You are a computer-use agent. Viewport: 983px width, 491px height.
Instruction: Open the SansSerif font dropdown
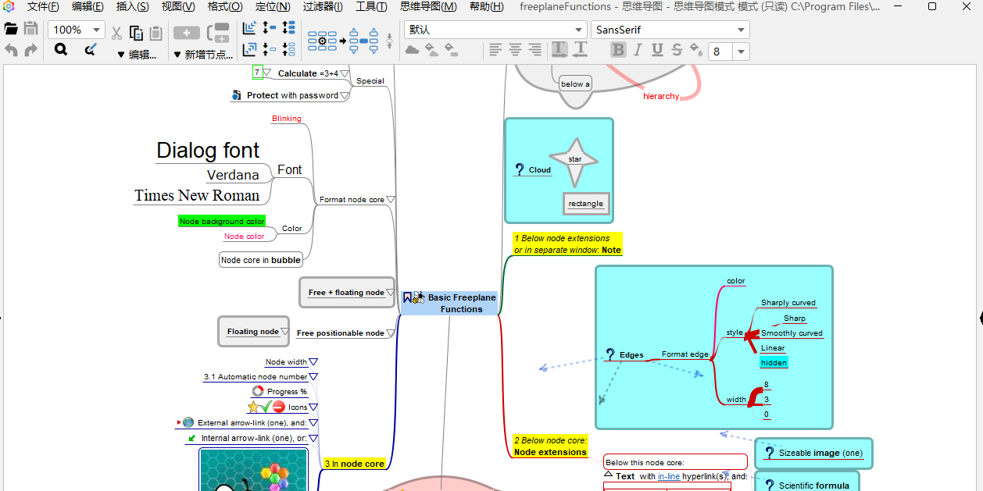(740, 30)
